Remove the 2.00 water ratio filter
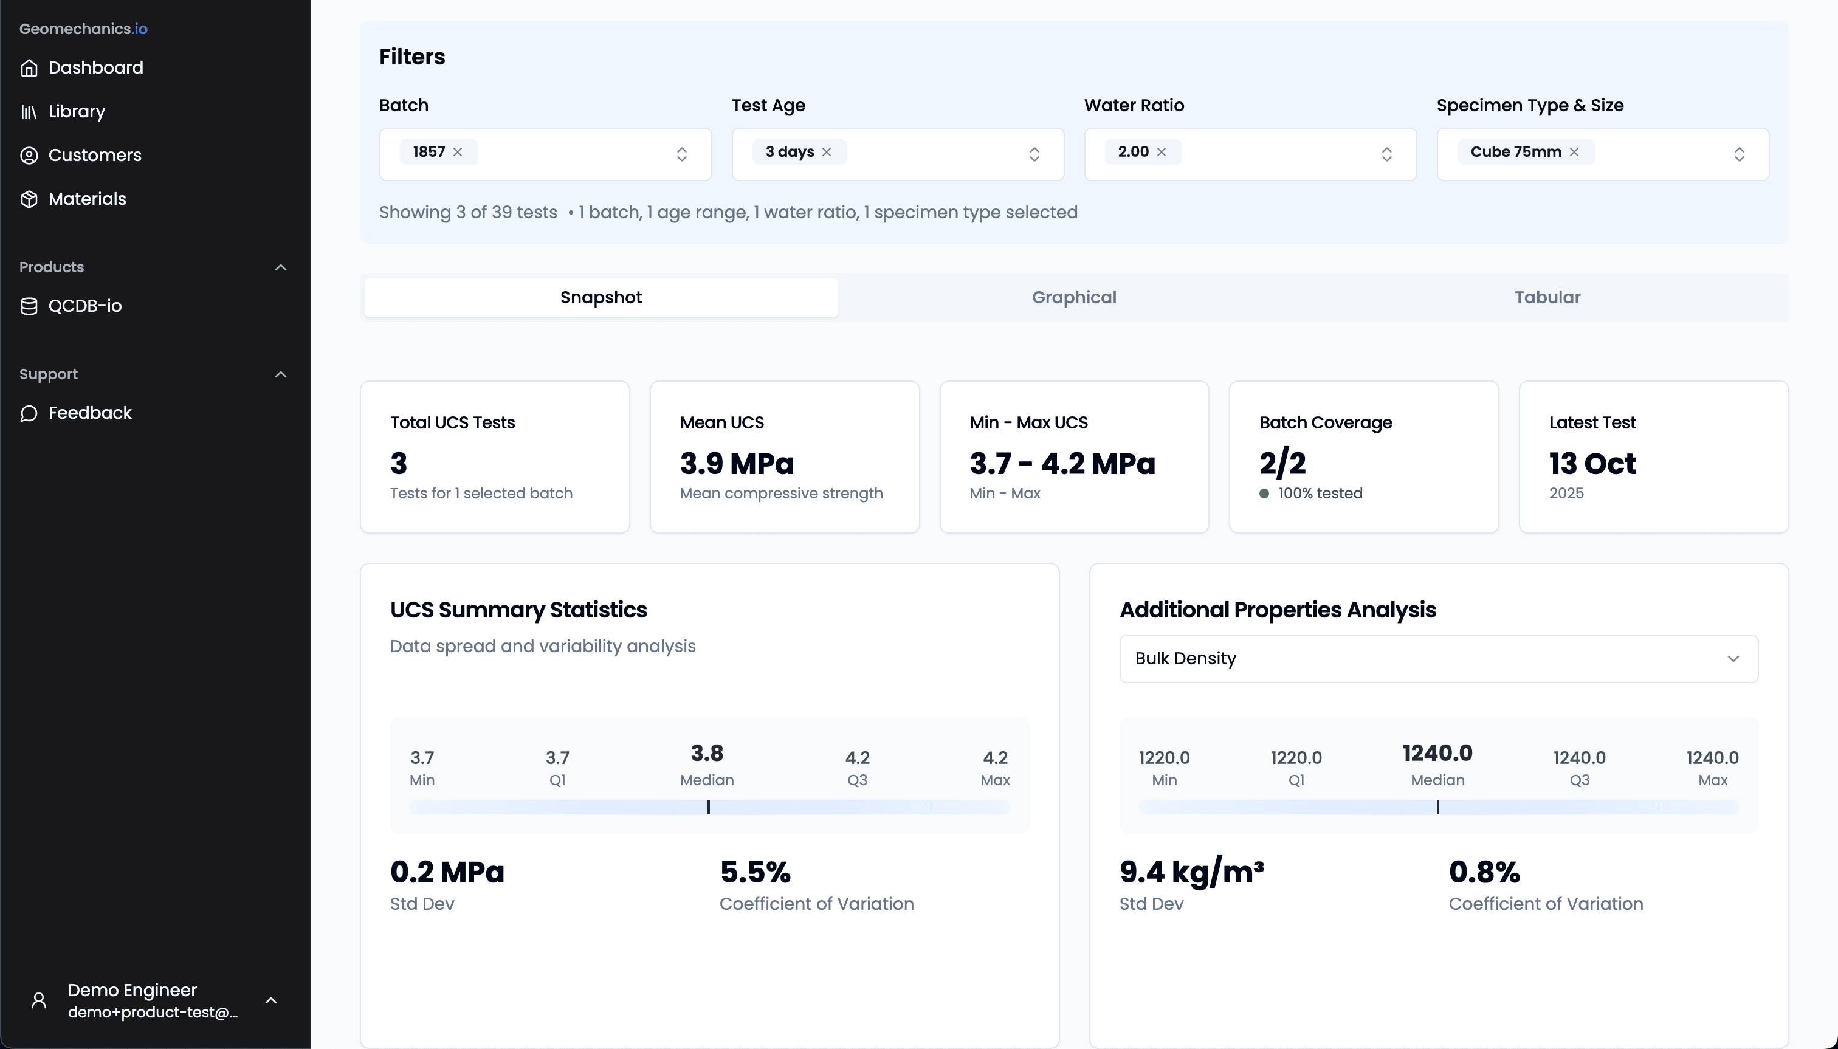Image resolution: width=1838 pixels, height=1049 pixels. pos(1161,151)
